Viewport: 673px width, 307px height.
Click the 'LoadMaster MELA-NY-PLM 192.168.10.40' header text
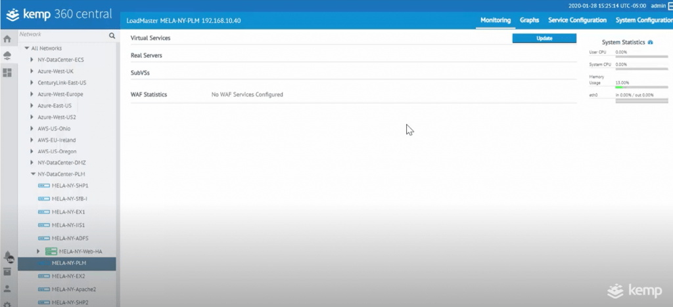click(184, 20)
